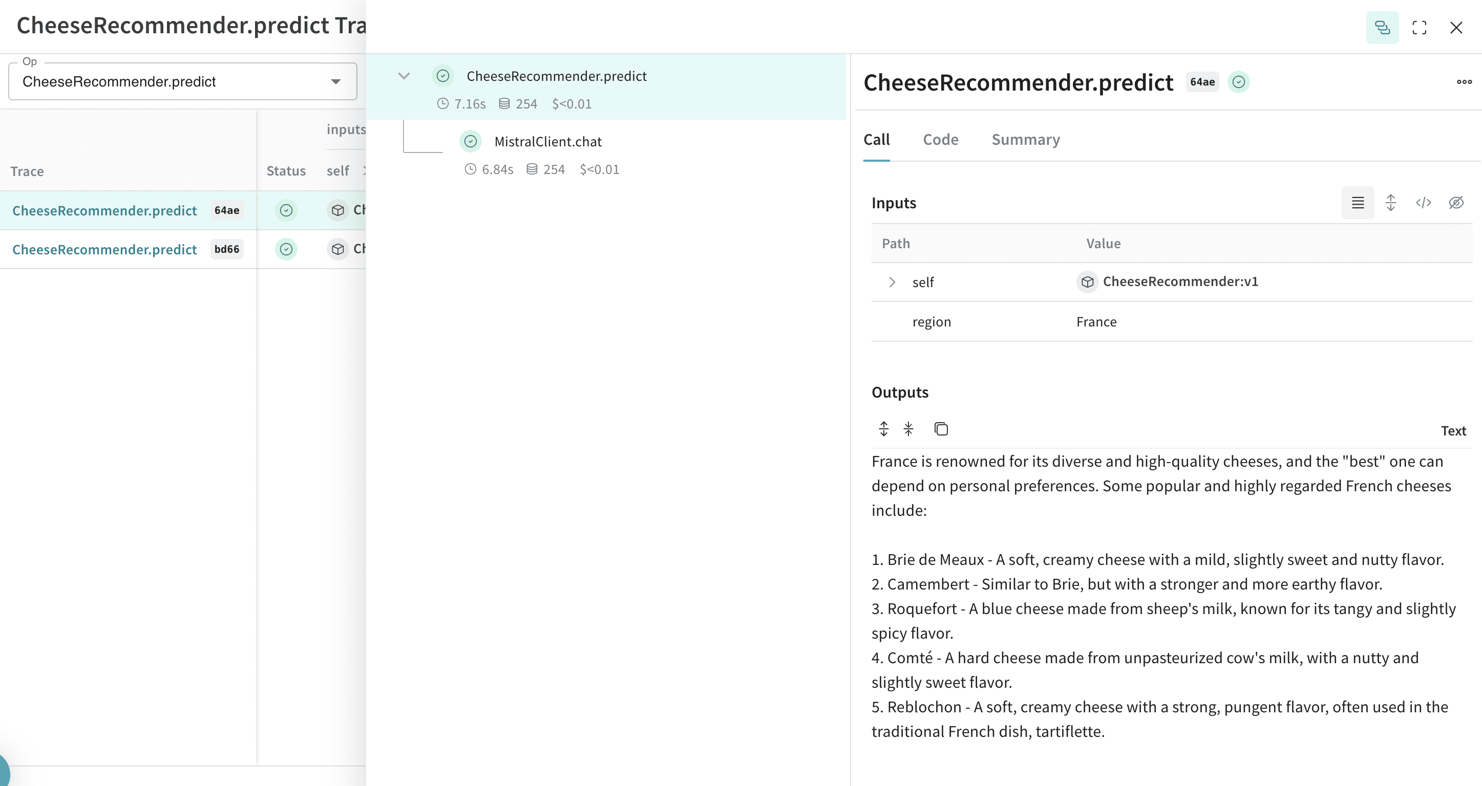This screenshot has width=1482, height=786.
Task: Toggle the trace tree view icon
Action: click(1382, 28)
